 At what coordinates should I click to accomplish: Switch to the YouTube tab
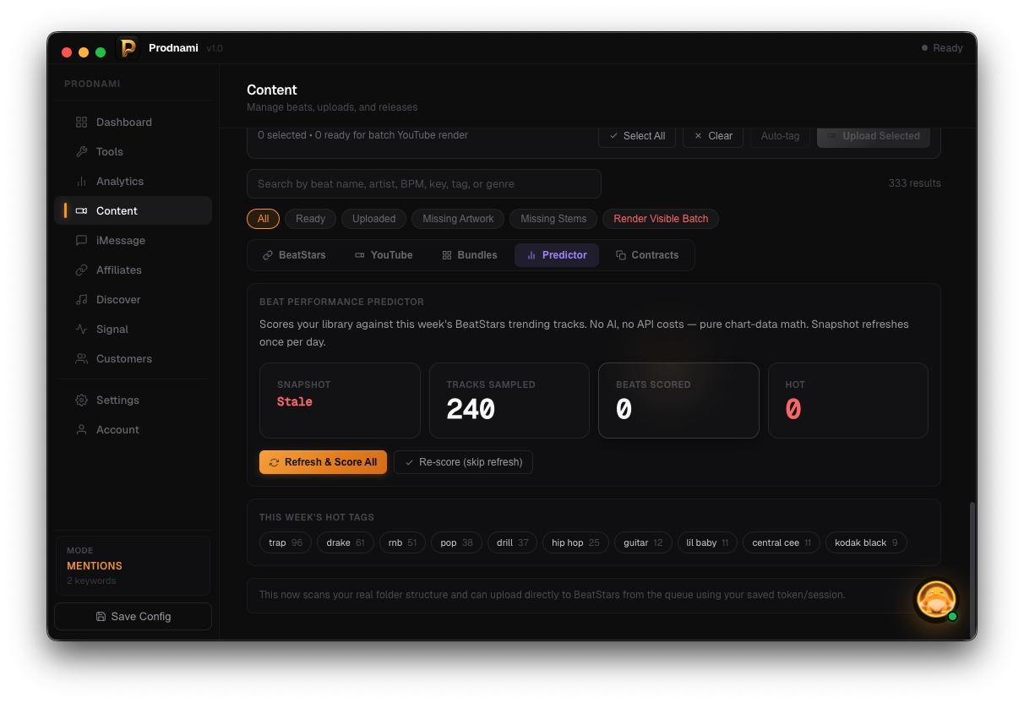(x=384, y=255)
